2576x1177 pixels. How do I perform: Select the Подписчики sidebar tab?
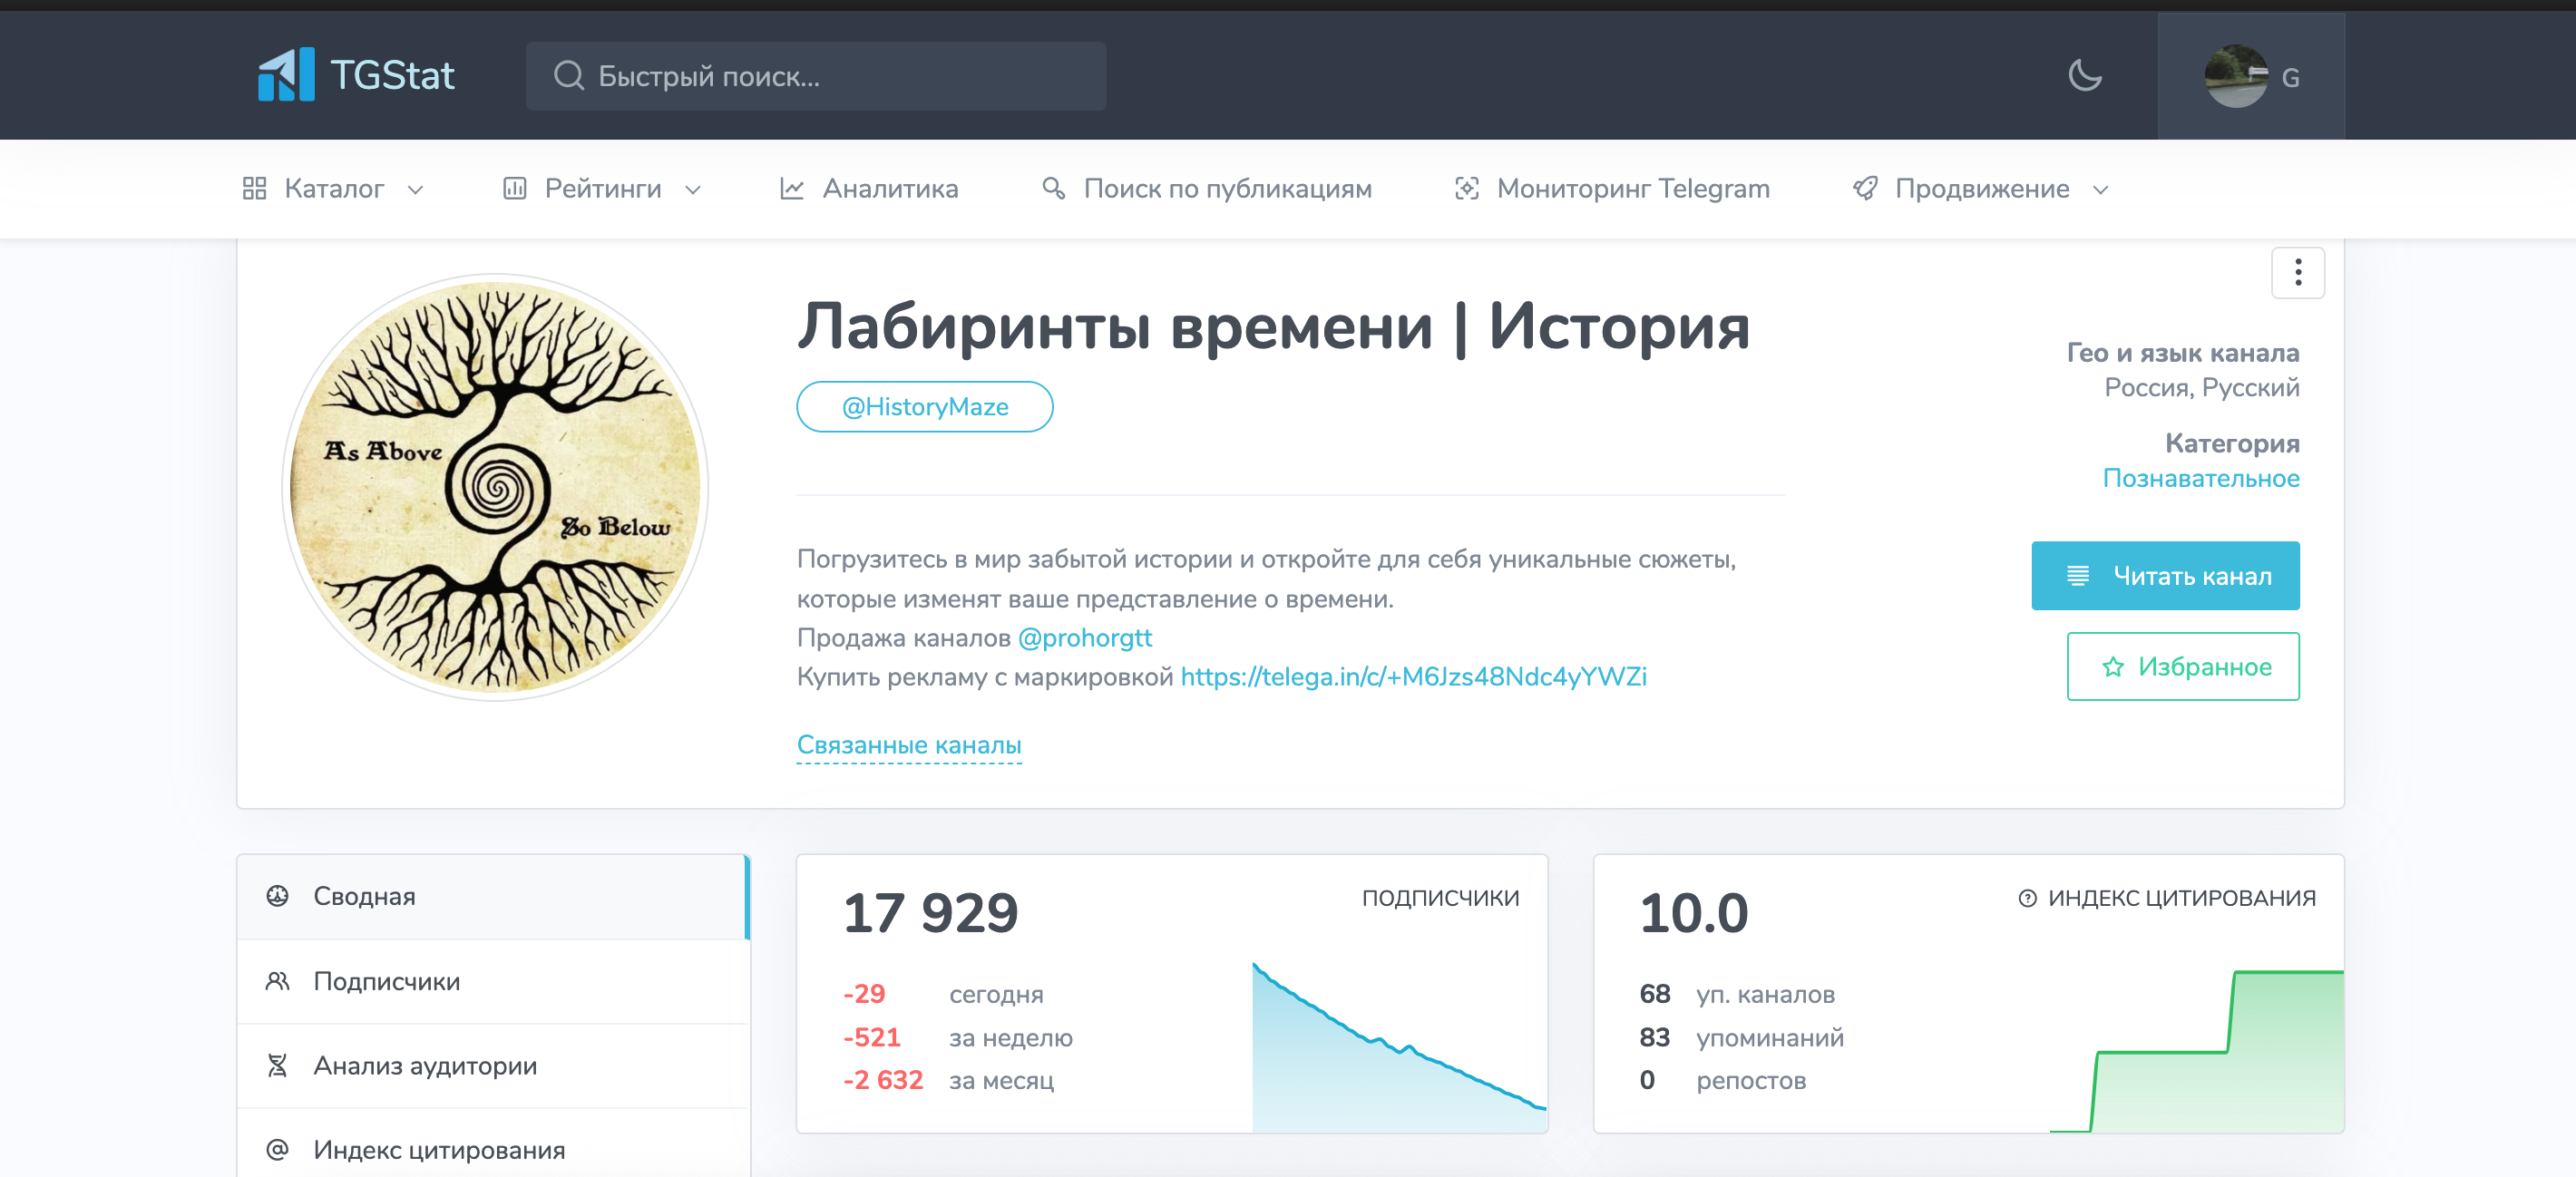(386, 981)
